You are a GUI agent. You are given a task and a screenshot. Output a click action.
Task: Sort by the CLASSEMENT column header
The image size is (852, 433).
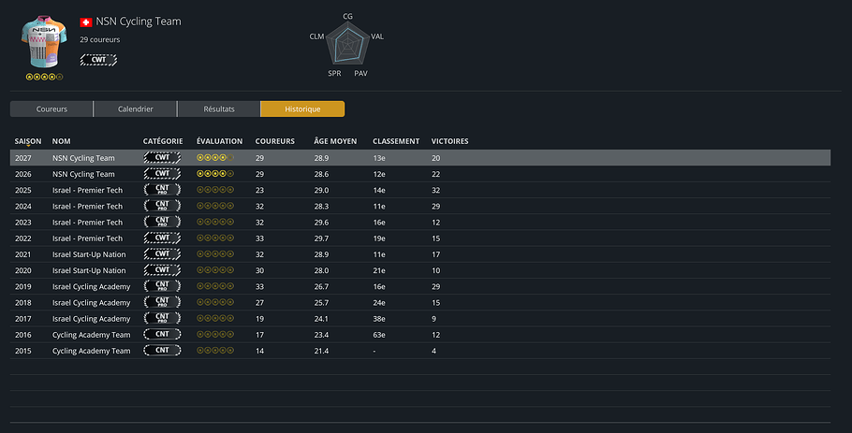[395, 141]
